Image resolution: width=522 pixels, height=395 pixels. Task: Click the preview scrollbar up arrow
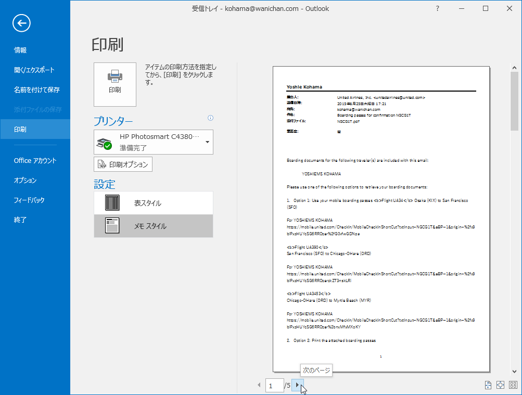tap(514, 68)
